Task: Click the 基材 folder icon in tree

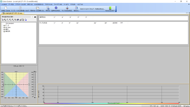Action: point(4,29)
